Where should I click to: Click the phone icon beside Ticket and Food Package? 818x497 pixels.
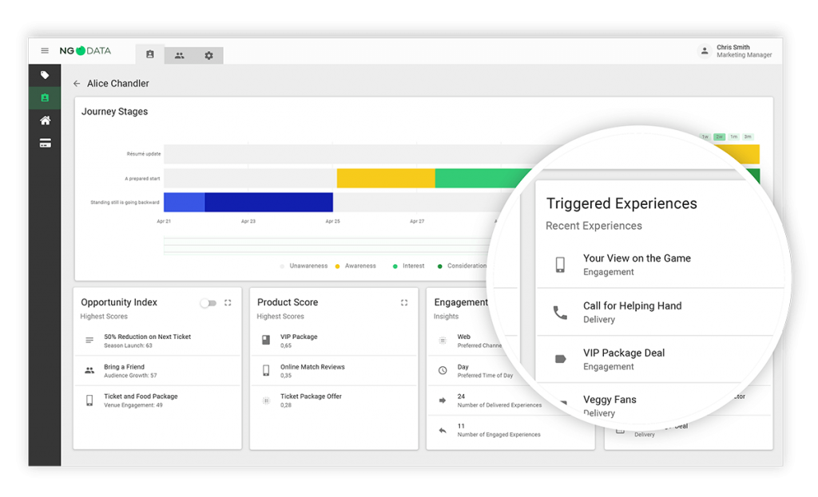[89, 400]
